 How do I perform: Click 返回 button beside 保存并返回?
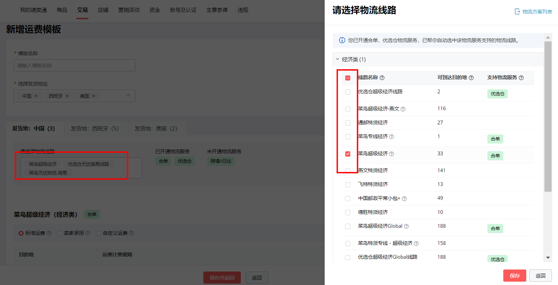pos(257,278)
